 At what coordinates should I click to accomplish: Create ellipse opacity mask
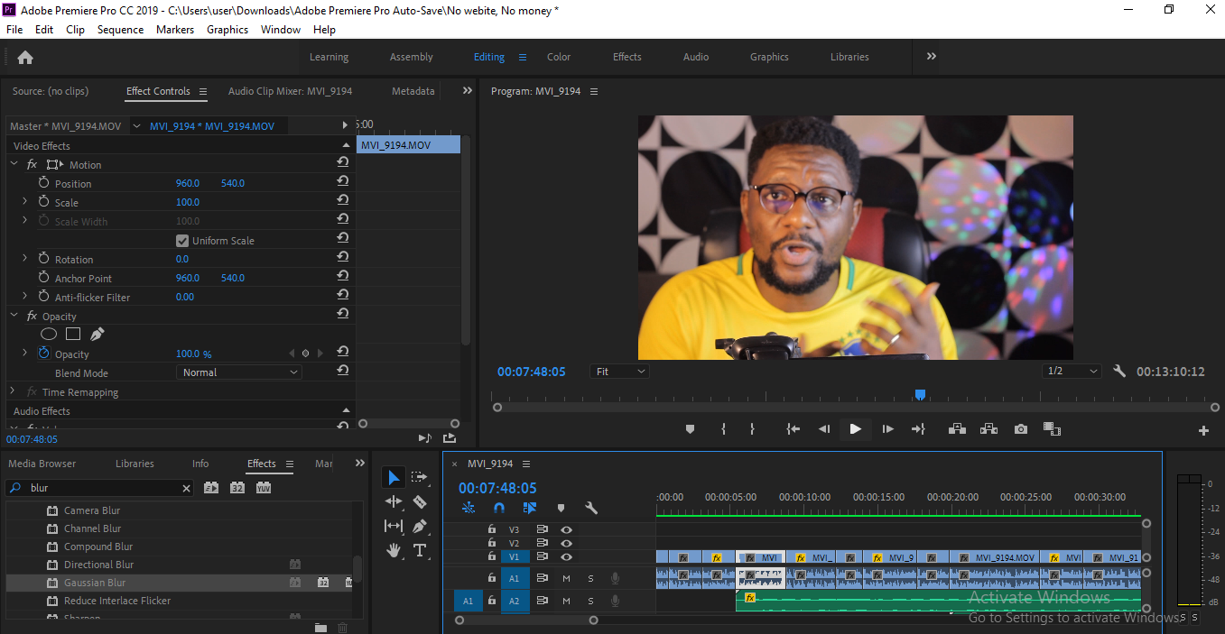(49, 335)
